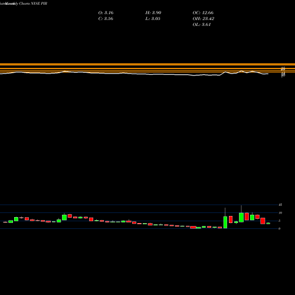Select the tall green candle rising from zero
The height and width of the screenshot is (295, 295).
[225, 222]
